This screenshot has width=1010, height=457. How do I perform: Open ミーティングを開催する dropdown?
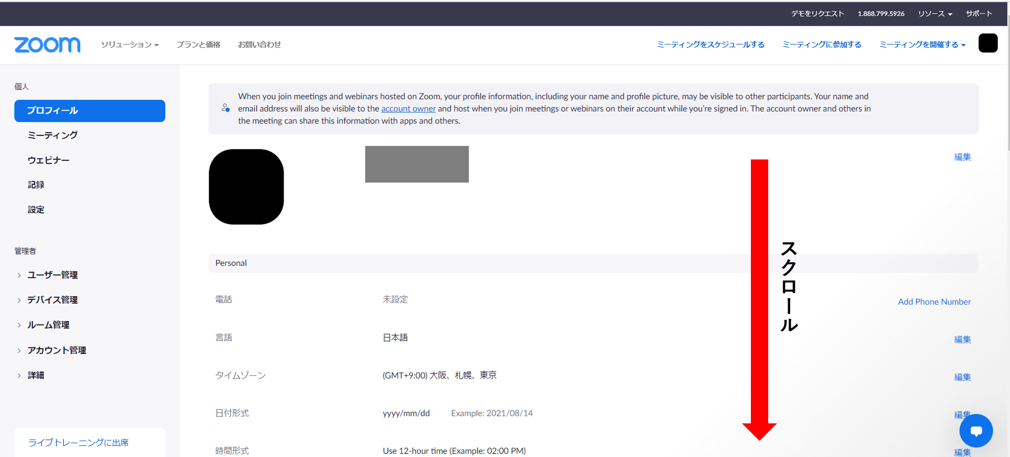[x=922, y=45]
